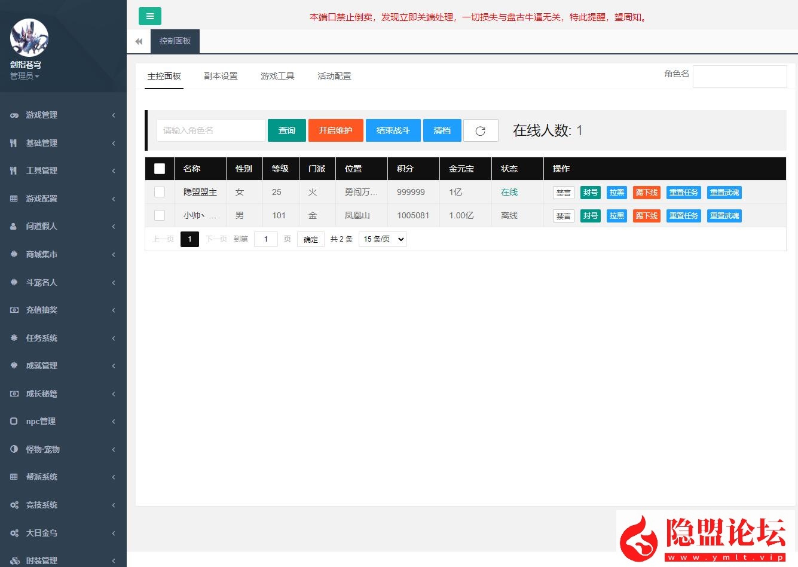This screenshot has width=798, height=567.
Task: Click the refresh icon next to 清档
Action: pos(481,130)
